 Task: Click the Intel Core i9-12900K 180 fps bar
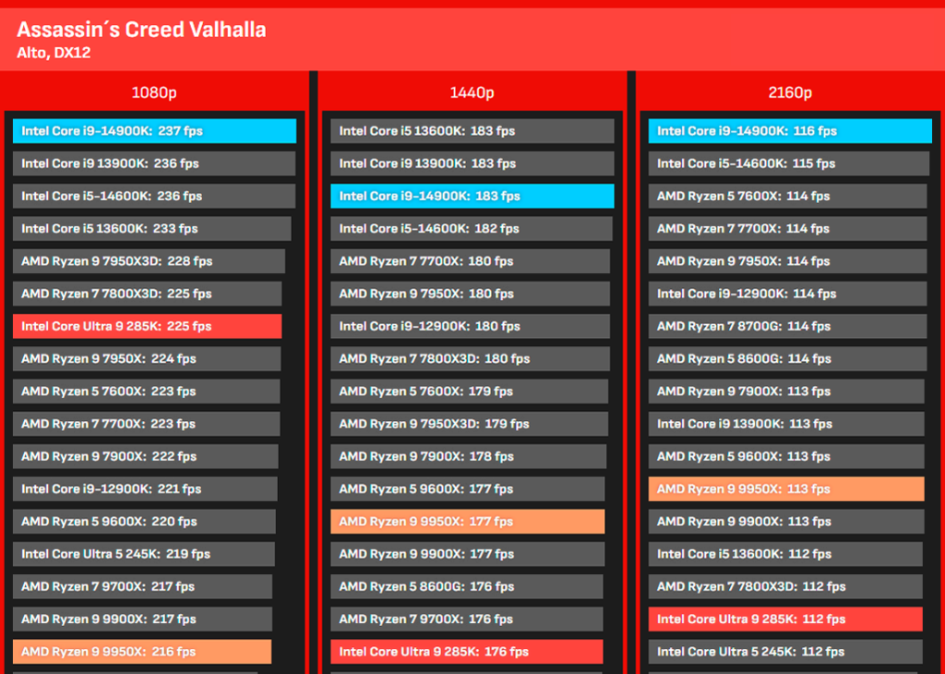(470, 326)
